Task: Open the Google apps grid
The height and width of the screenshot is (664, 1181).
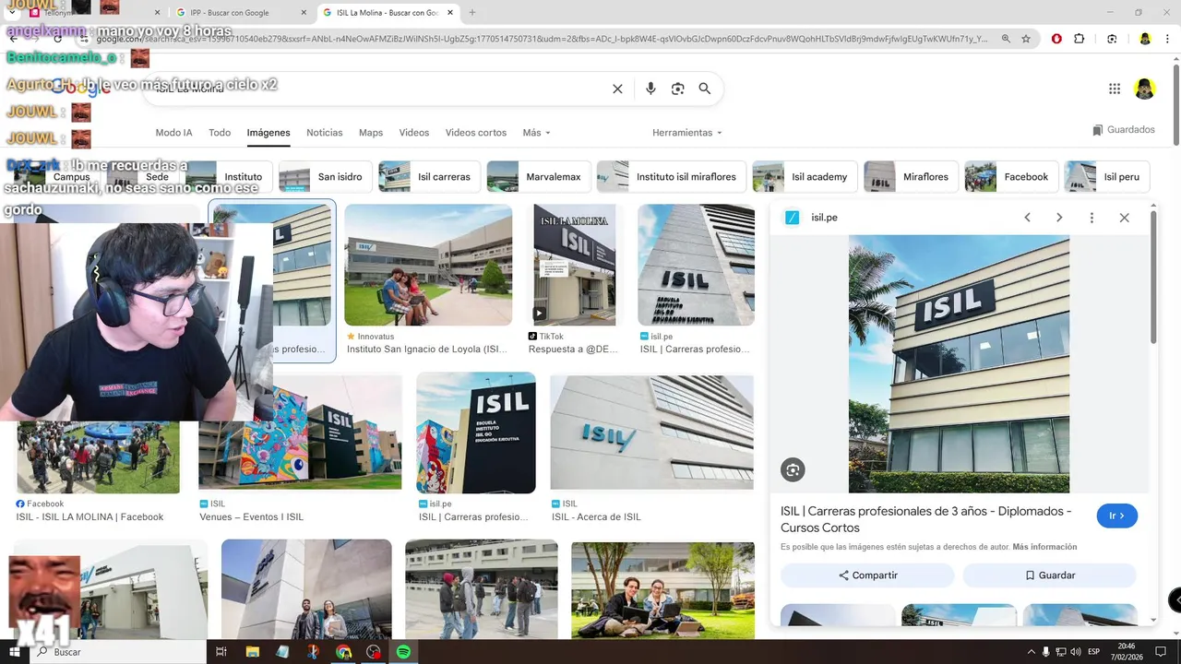Action: point(1115,89)
